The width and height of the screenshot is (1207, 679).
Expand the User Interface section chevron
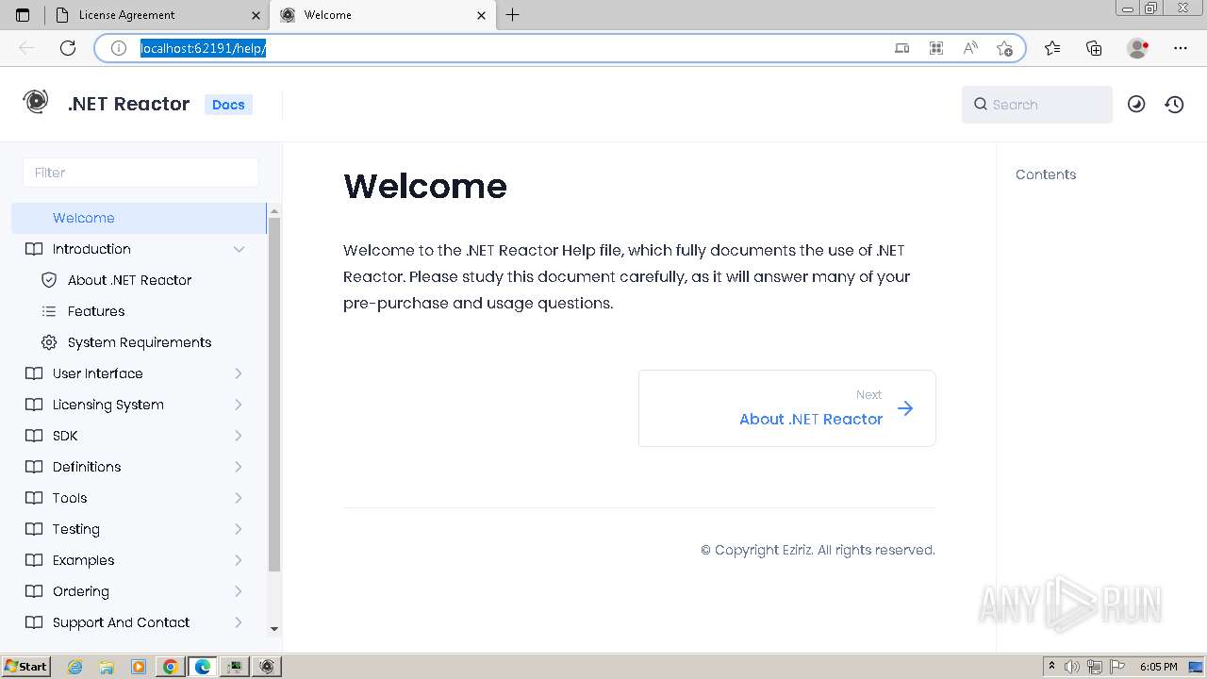[239, 373]
